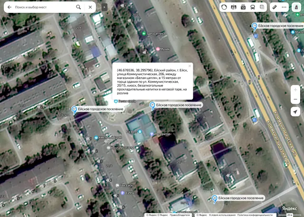The width and height of the screenshot is (304, 217).
Task: Click the label beside placemark 31
Action: pyautogui.click(x=179, y=105)
